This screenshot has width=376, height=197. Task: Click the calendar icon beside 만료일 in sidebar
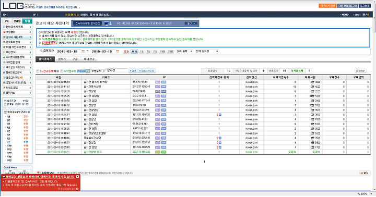(x=5, y=104)
